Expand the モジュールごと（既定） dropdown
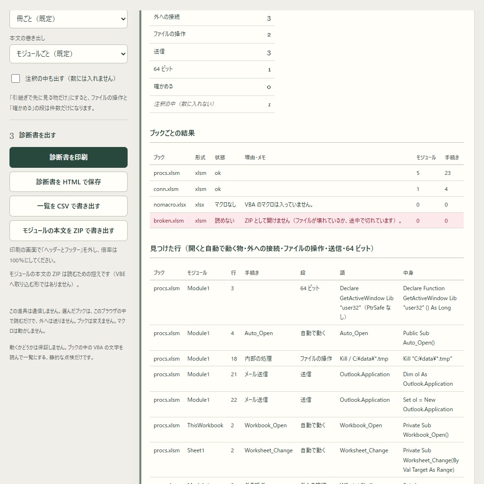The width and height of the screenshot is (484, 484). tap(68, 54)
